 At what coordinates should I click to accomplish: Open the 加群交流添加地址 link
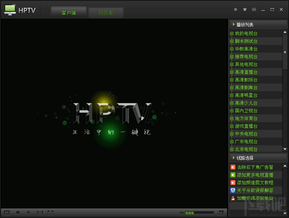255,198
